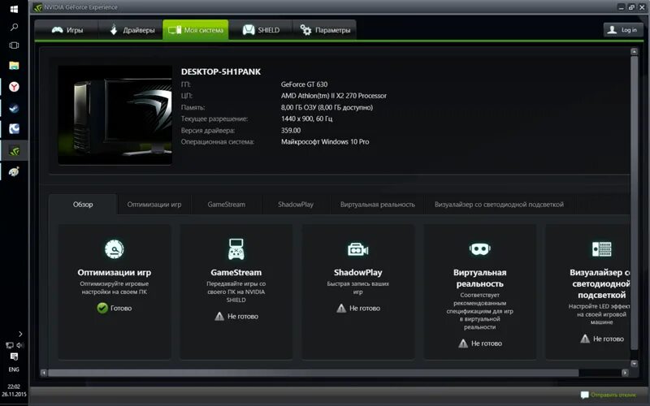The height and width of the screenshot is (406, 650).
Task: Open Steam from the taskbar
Action: (x=14, y=108)
